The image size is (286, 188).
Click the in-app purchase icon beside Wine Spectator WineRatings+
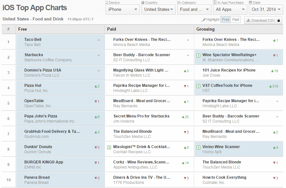(x=198, y=55)
